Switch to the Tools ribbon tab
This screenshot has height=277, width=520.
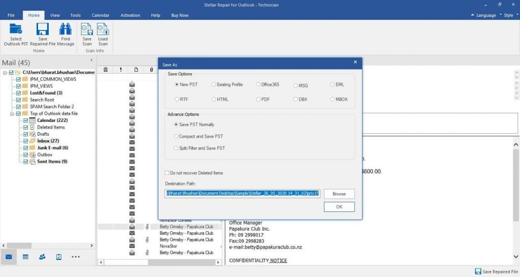coord(75,15)
